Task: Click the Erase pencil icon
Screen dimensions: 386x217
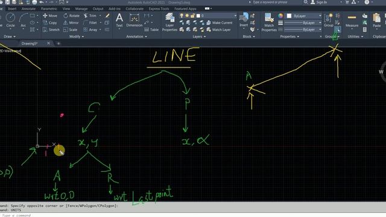Action: [x=107, y=16]
